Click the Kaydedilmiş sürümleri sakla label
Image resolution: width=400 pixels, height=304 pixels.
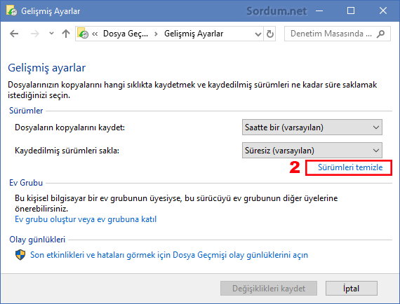pyautogui.click(x=67, y=151)
